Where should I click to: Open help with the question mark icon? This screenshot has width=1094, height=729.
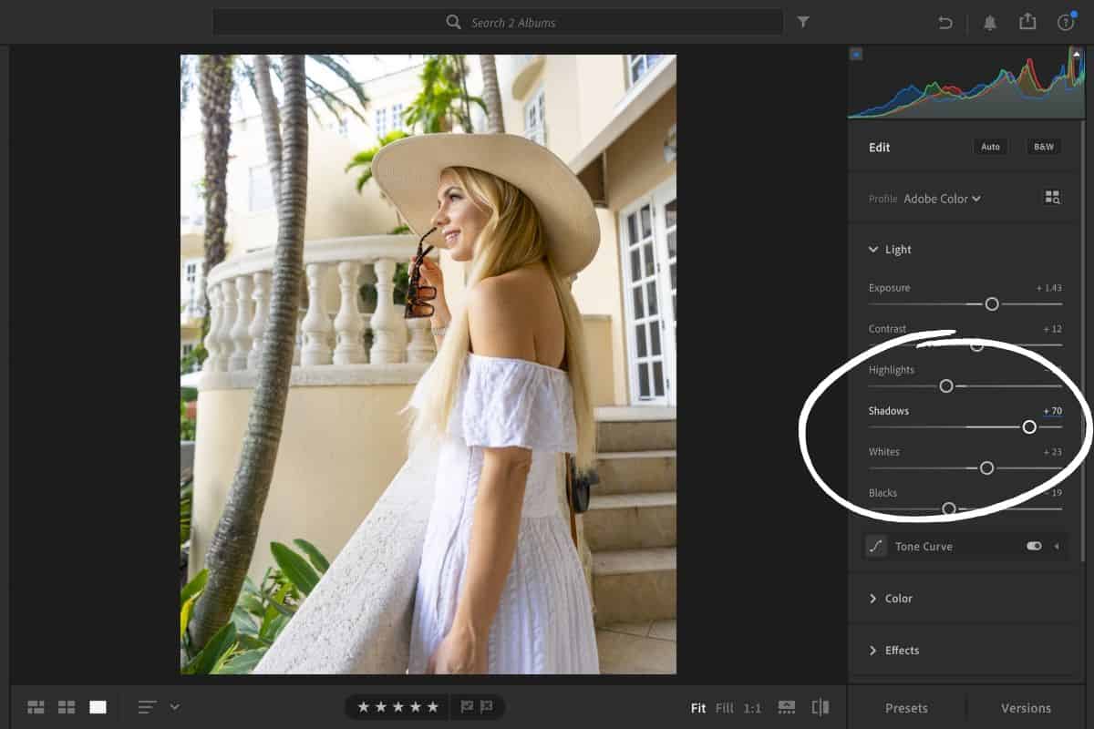click(x=1065, y=22)
